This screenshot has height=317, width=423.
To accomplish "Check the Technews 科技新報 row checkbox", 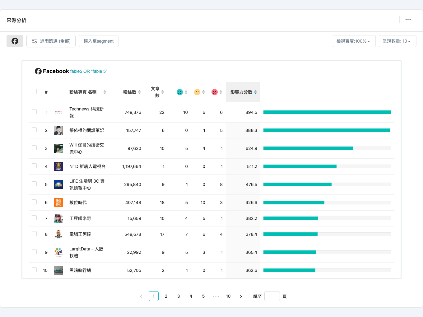I will tap(34, 112).
